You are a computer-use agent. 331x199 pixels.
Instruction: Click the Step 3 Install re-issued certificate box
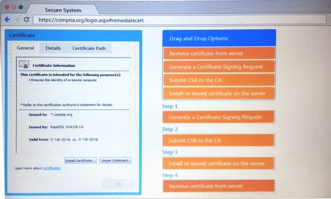pyautogui.click(x=218, y=164)
